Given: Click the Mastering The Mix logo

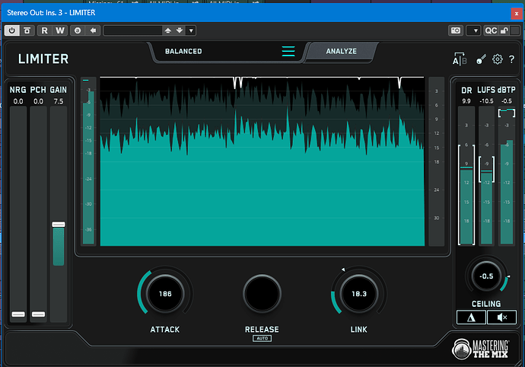Looking at the screenshot, I should [x=481, y=349].
